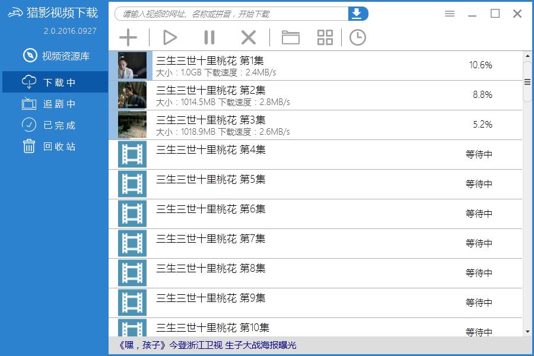Open the hamburger menu at top right

click(x=449, y=13)
